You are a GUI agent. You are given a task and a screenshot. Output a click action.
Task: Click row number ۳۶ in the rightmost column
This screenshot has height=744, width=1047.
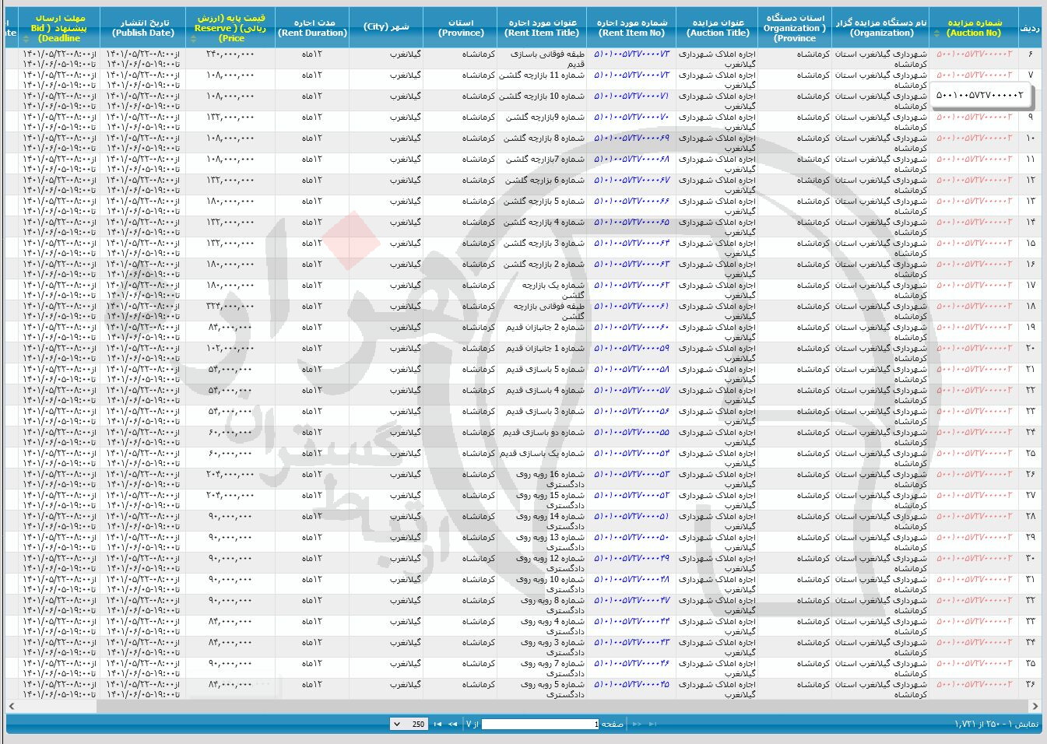(1031, 684)
